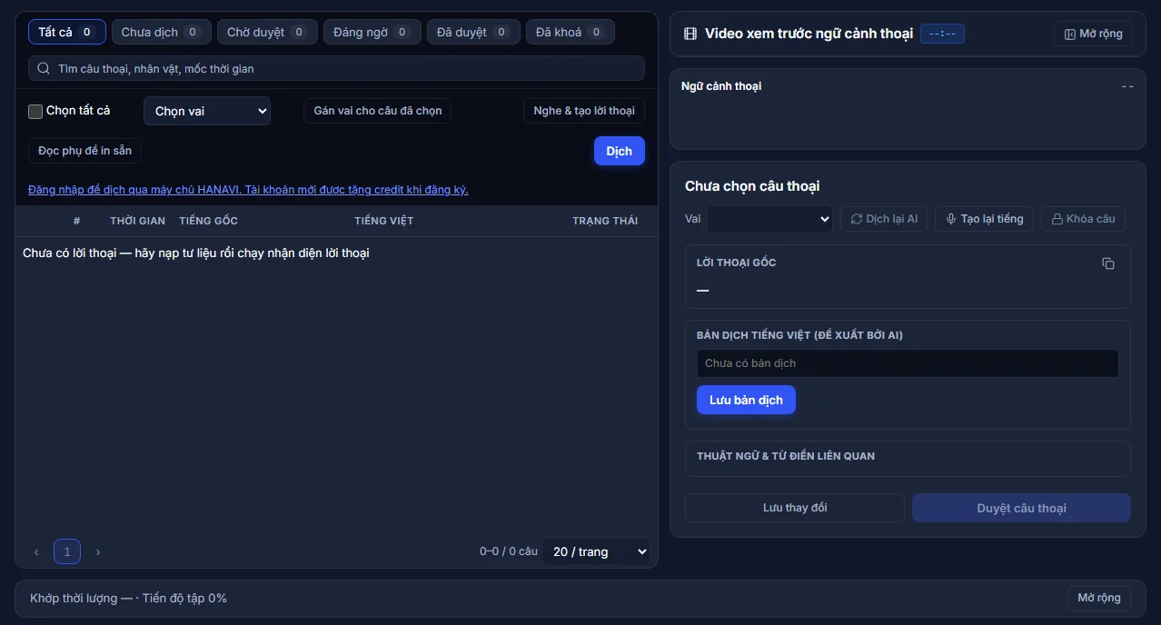
Task: Expand the bottom timing bar Mở rộng
Action: tap(1099, 598)
